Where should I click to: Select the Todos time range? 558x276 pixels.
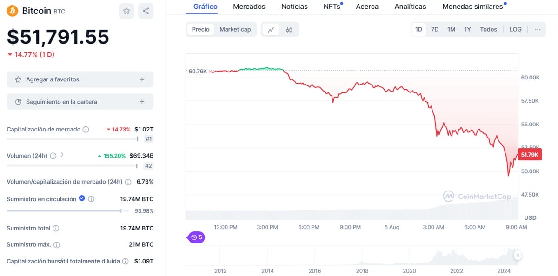[488, 29]
